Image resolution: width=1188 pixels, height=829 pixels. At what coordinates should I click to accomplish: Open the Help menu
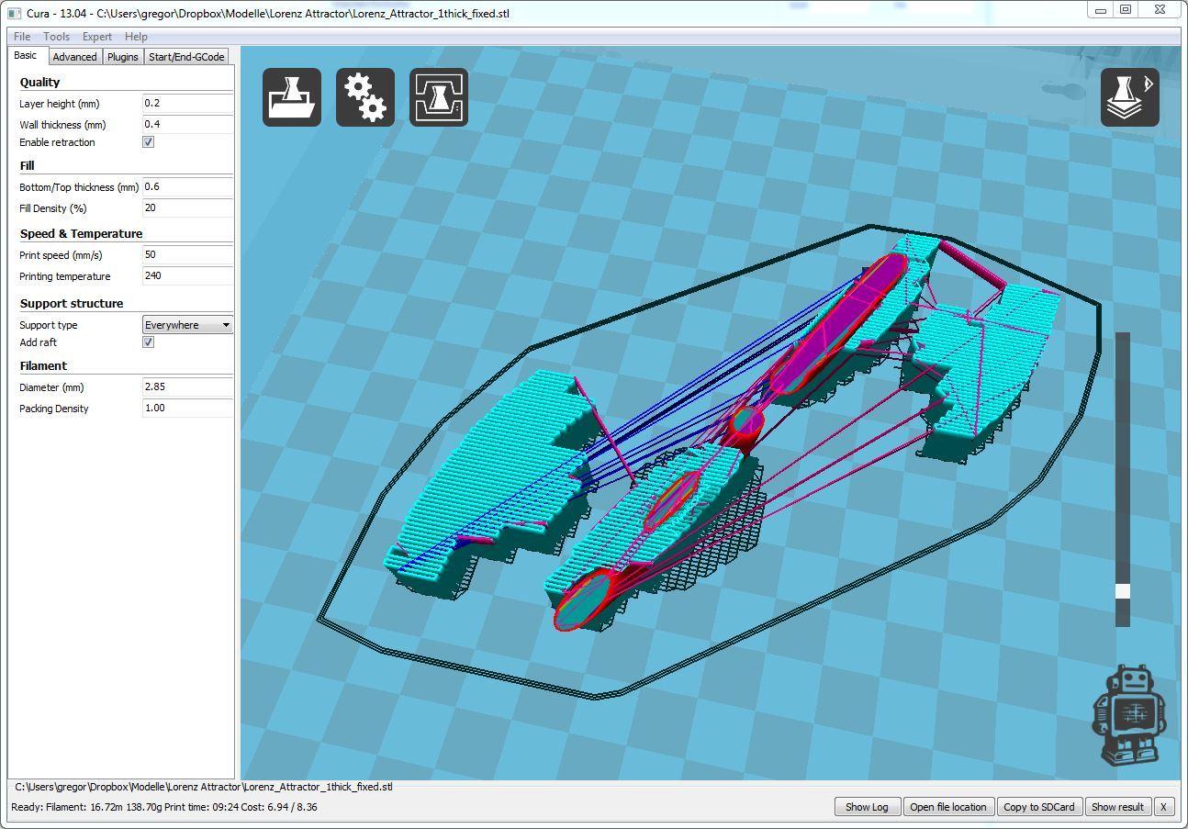click(136, 37)
